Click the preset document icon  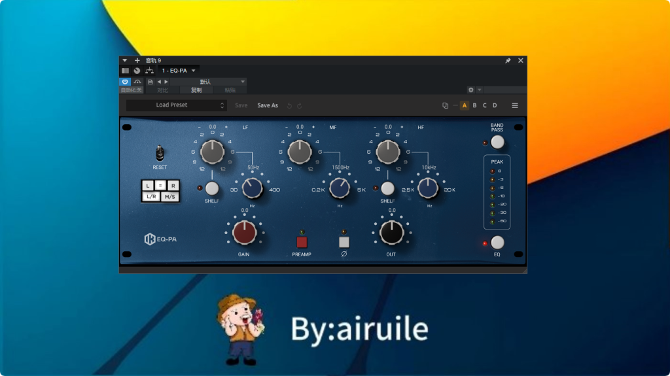(x=150, y=82)
